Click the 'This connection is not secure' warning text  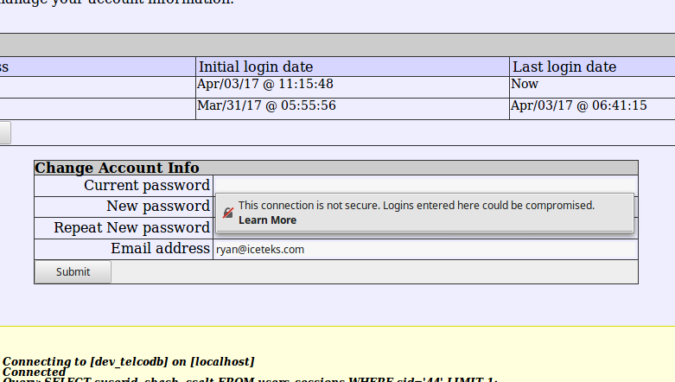[417, 206]
